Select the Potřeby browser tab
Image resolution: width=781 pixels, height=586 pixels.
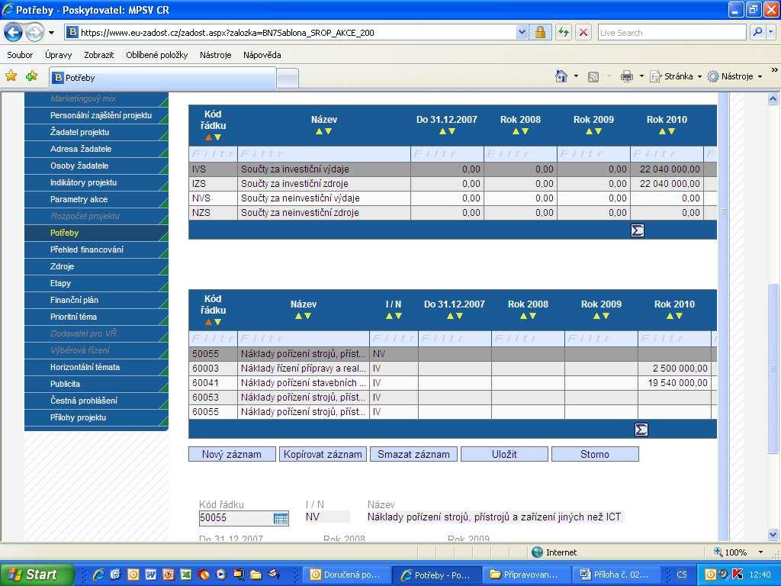[x=162, y=78]
